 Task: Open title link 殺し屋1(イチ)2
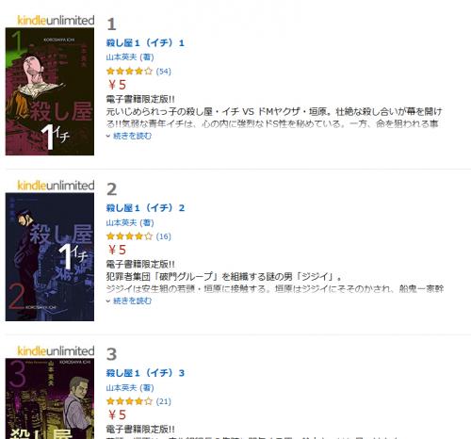pyautogui.click(x=145, y=208)
